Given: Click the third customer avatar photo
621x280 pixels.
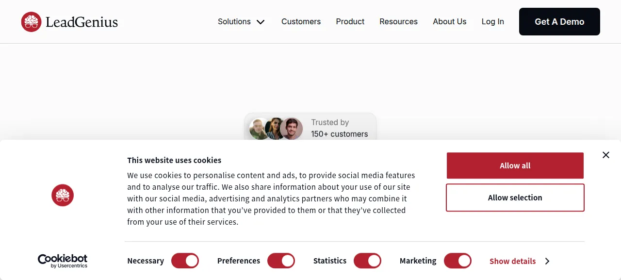Looking at the screenshot, I should 292,129.
